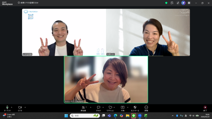The image size is (212, 119).
Task: Open the participants panel
Action: coord(84,108)
